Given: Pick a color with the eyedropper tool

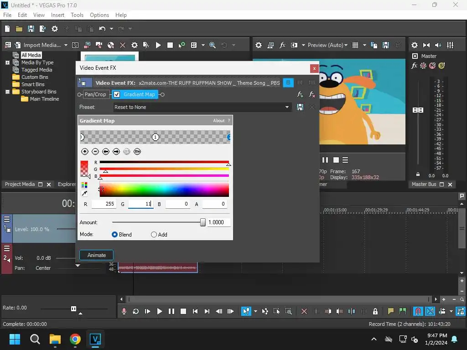Looking at the screenshot, I should point(84,193).
